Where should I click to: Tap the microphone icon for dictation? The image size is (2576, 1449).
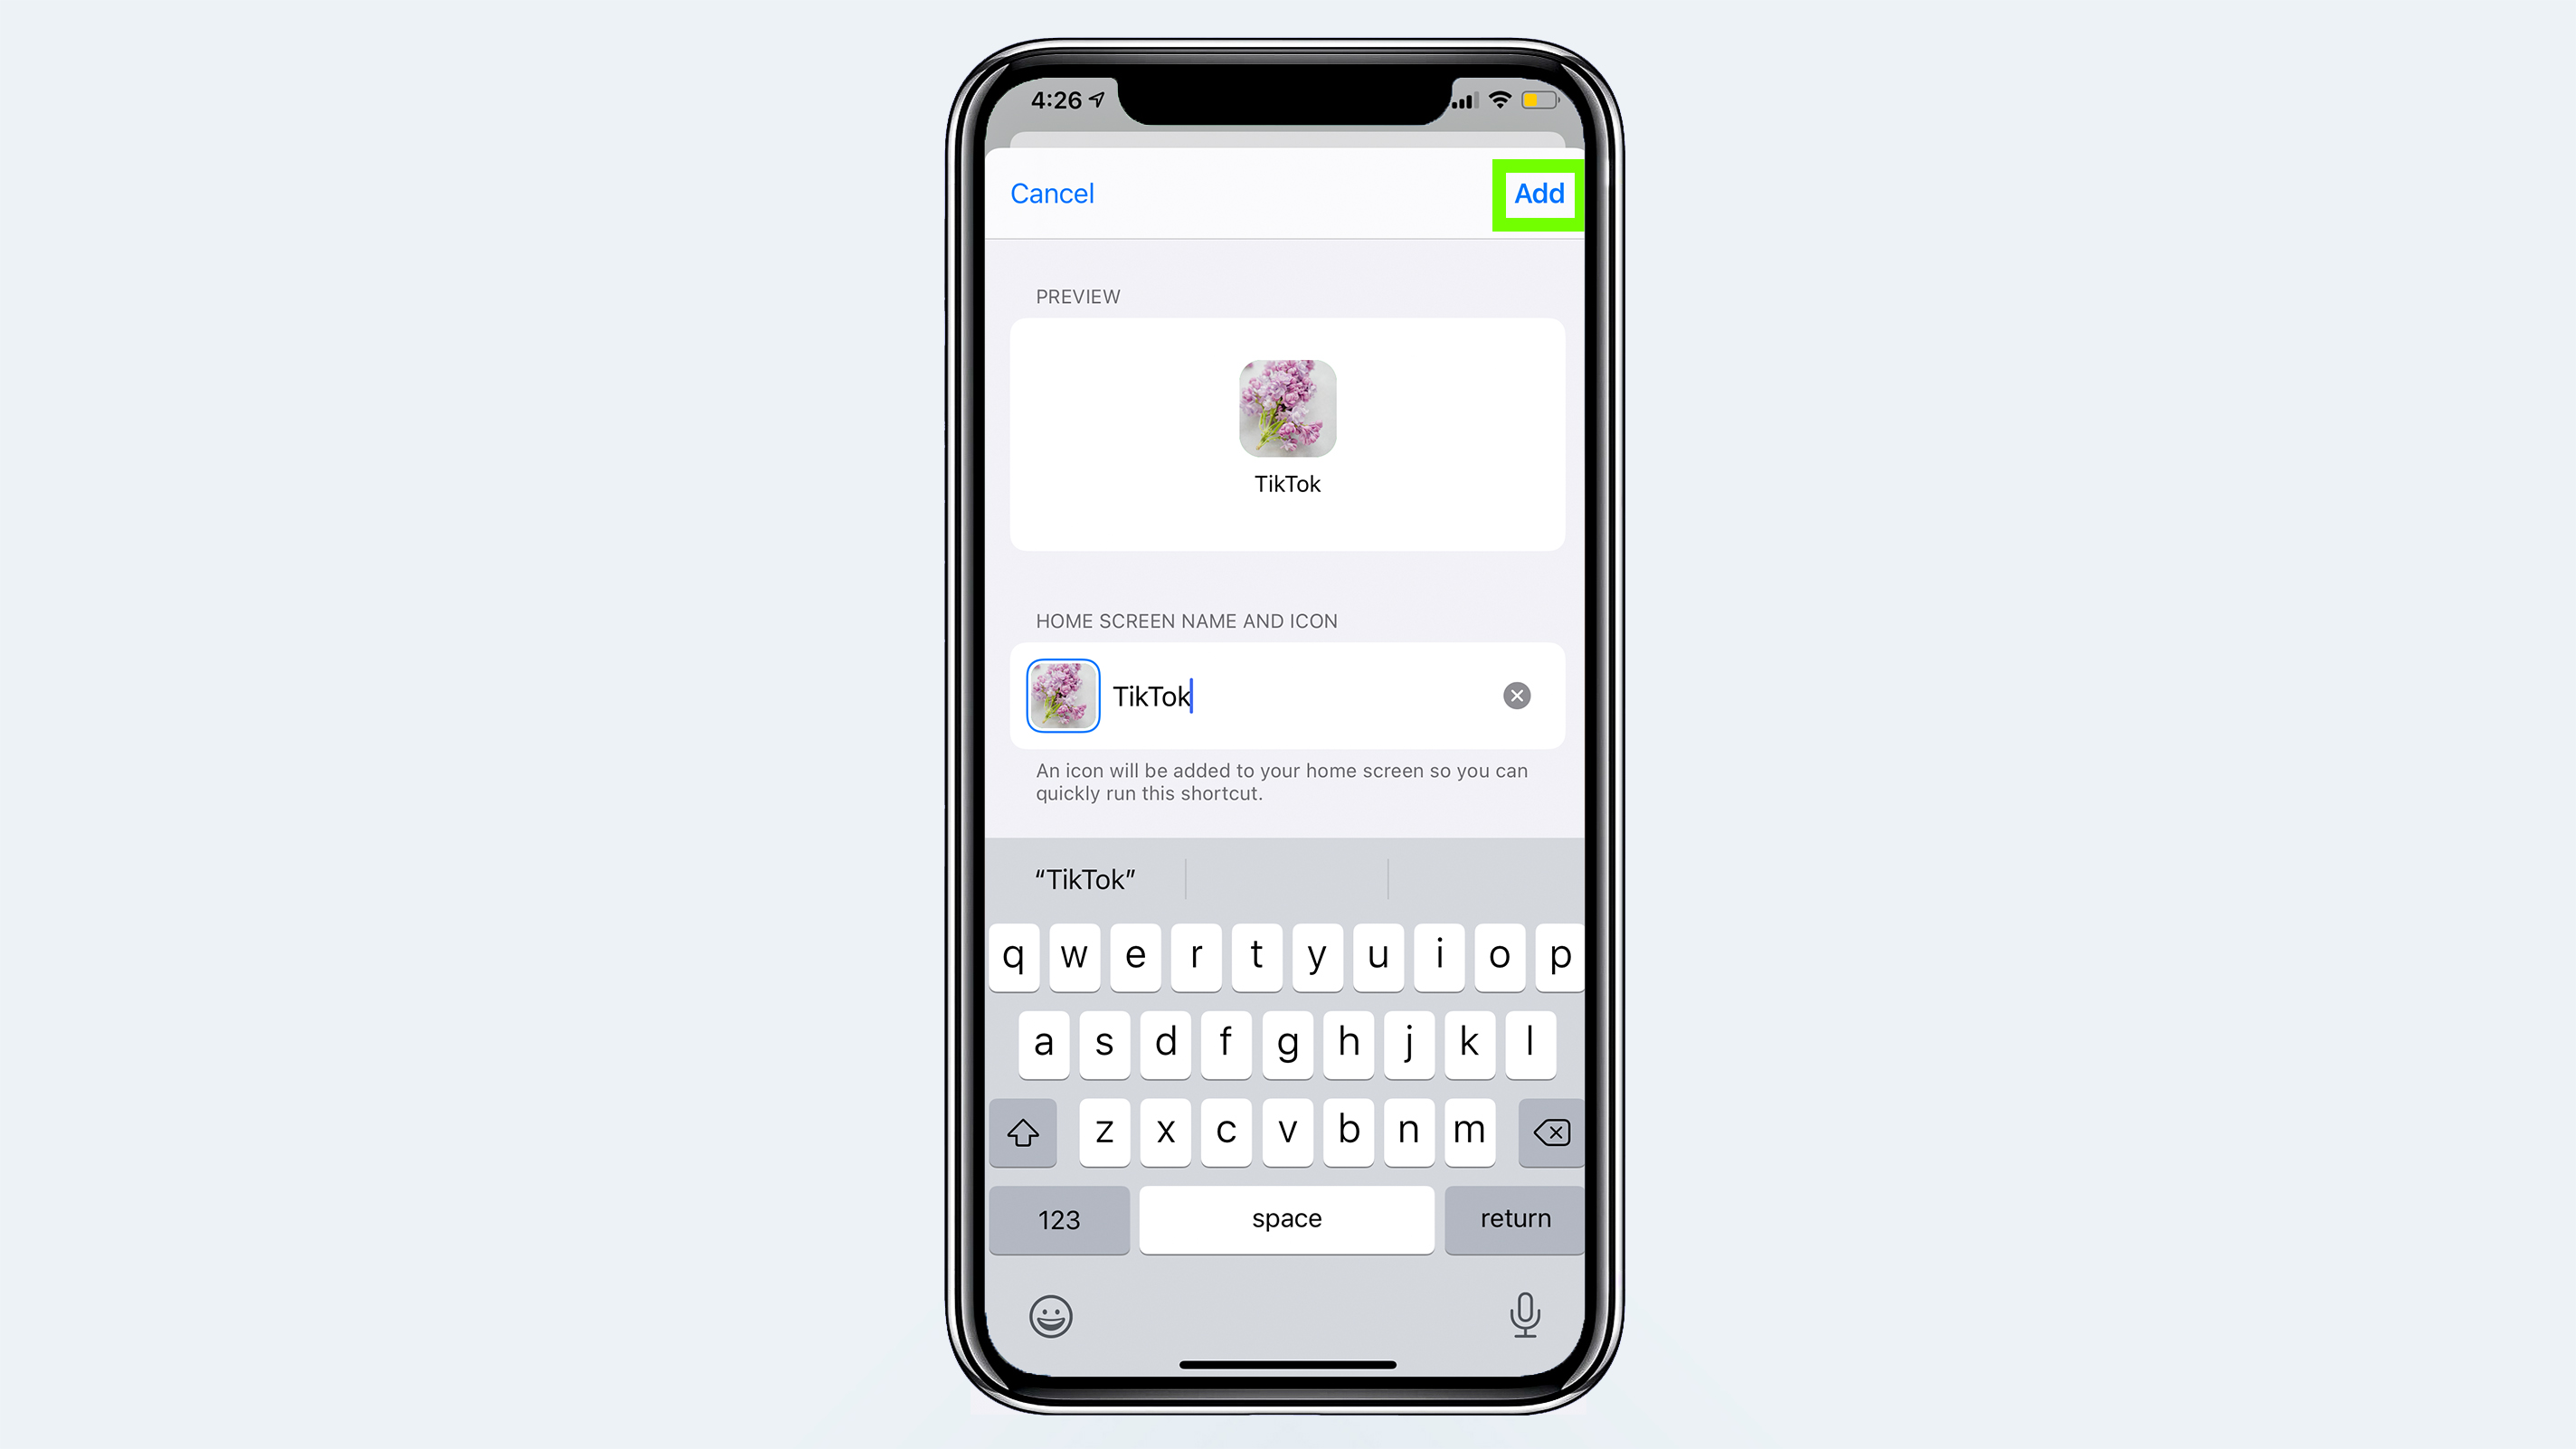tap(1525, 1314)
